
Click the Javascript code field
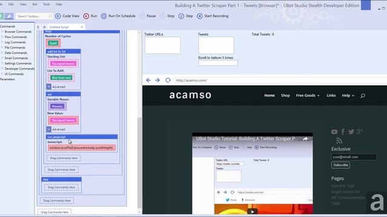(x=82, y=148)
